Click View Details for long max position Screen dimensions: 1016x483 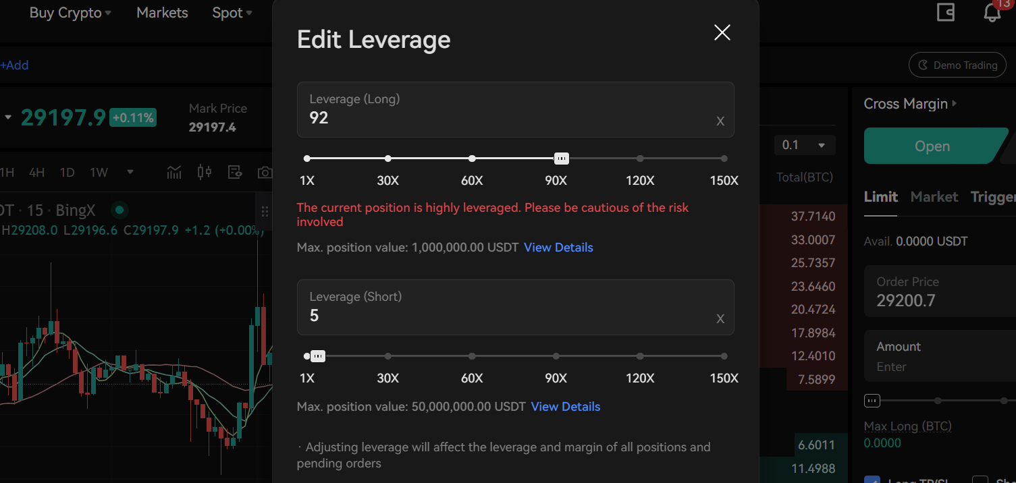(x=558, y=248)
